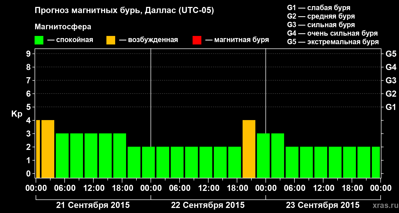Viewport: 399px width, 213px height.
Task: Click the '— возбужденная' legend label
Action: coord(148,40)
